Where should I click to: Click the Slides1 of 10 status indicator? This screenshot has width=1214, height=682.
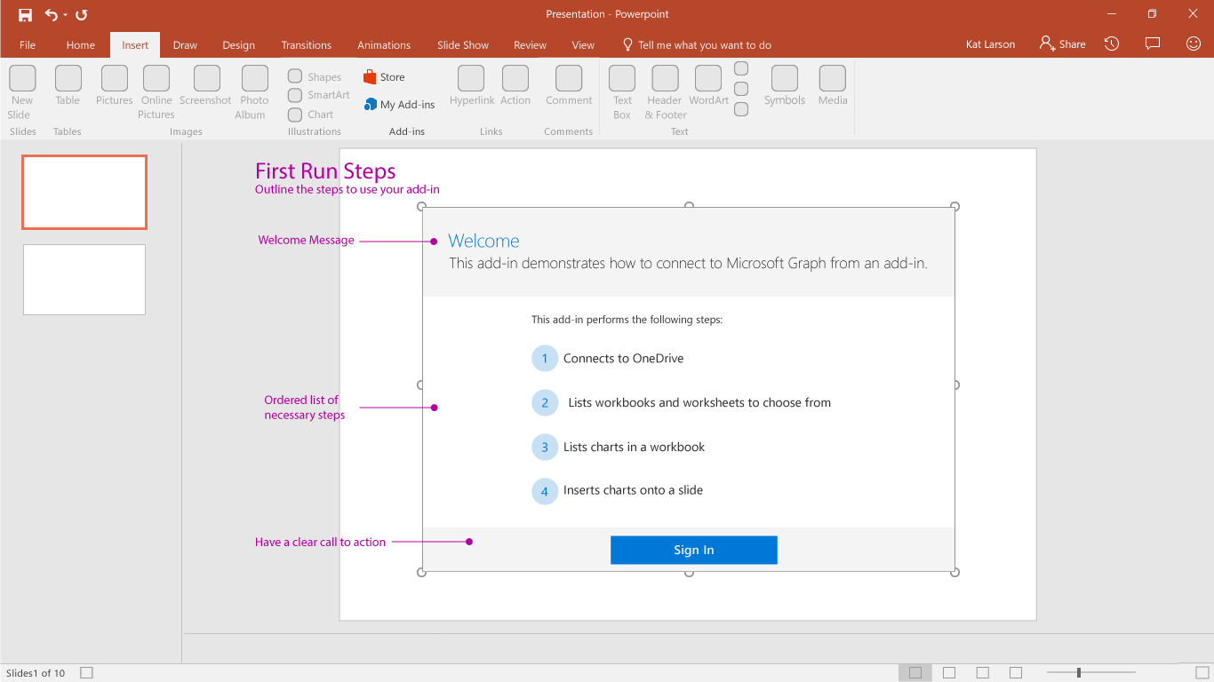pos(36,673)
